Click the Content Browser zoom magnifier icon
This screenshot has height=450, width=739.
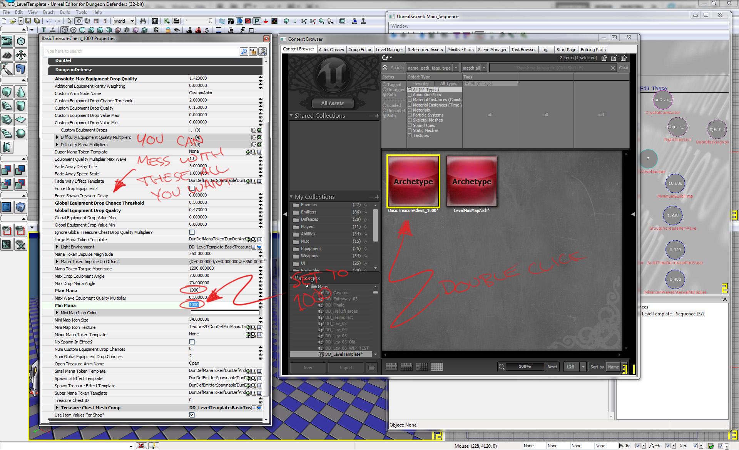502,367
